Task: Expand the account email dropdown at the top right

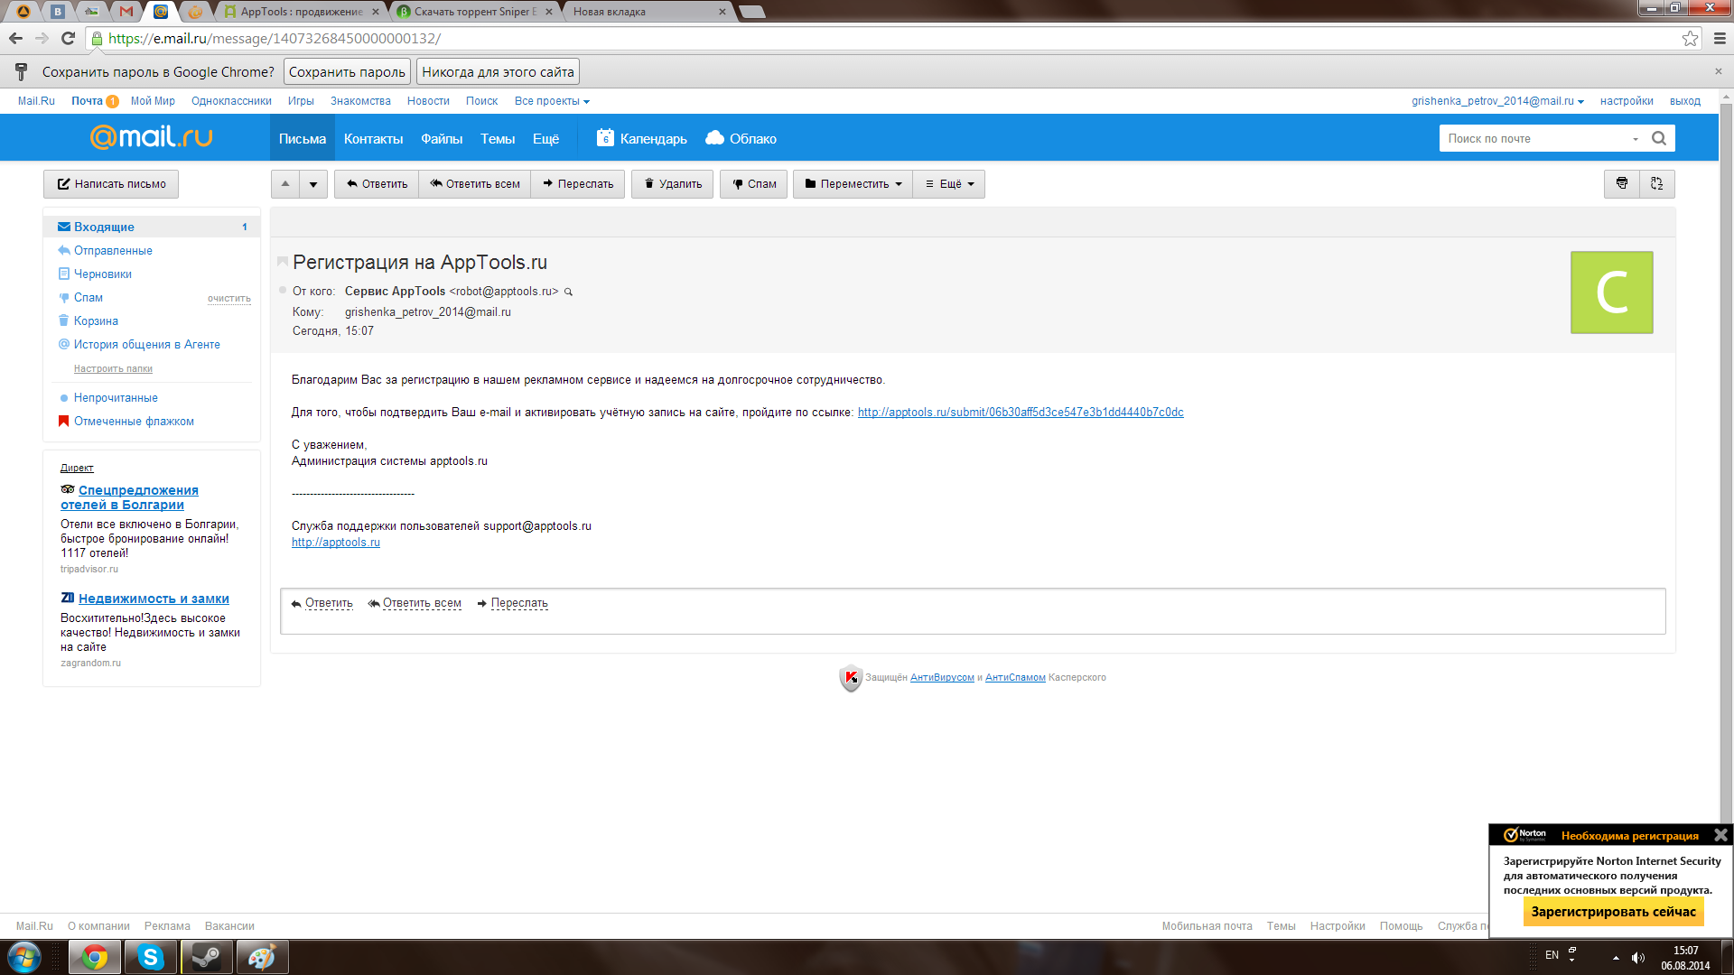Action: pyautogui.click(x=1497, y=101)
